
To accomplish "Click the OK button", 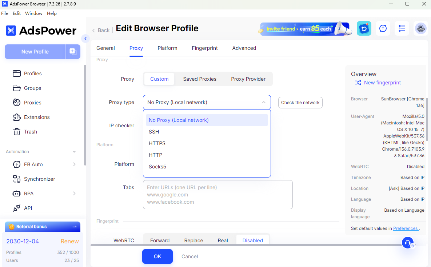I will point(157,256).
